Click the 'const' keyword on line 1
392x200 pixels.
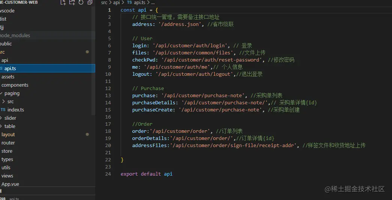click(128, 10)
